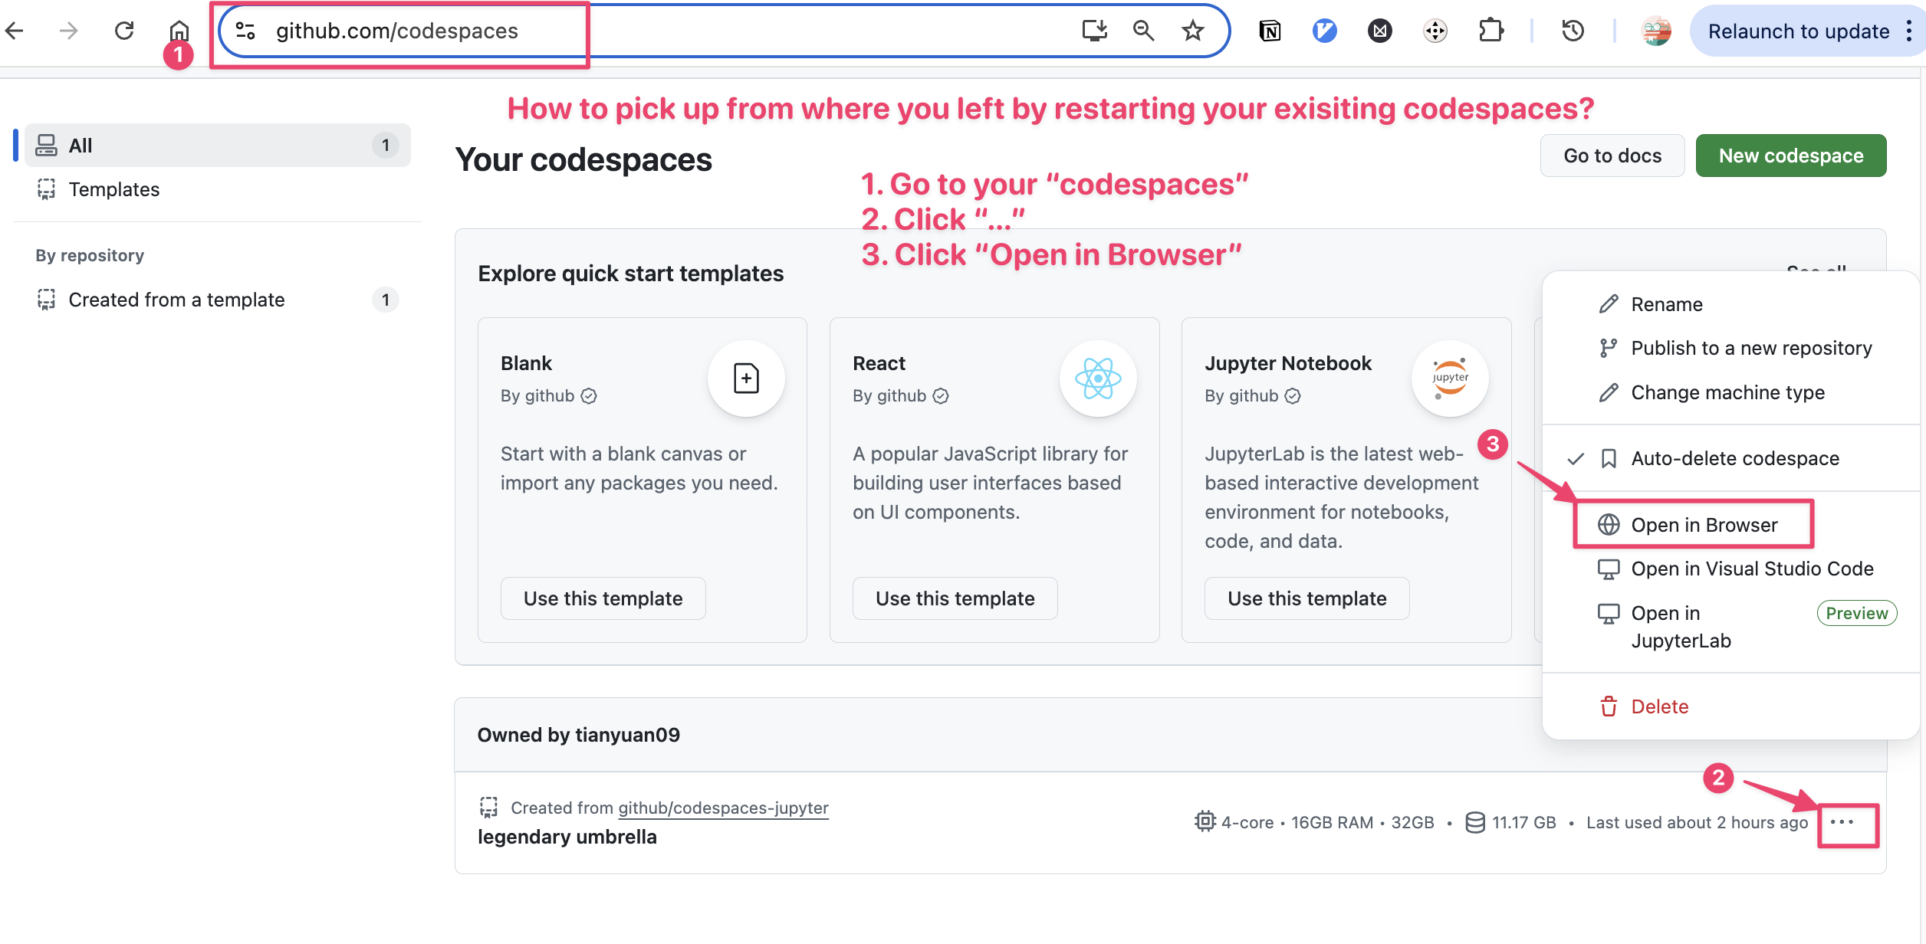Open the three-dot menu for legendary umbrella
The height and width of the screenshot is (944, 1926).
(x=1842, y=822)
